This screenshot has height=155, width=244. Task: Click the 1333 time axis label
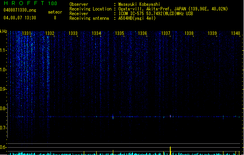tap(73, 33)
